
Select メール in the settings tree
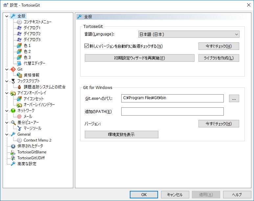coord(28,117)
